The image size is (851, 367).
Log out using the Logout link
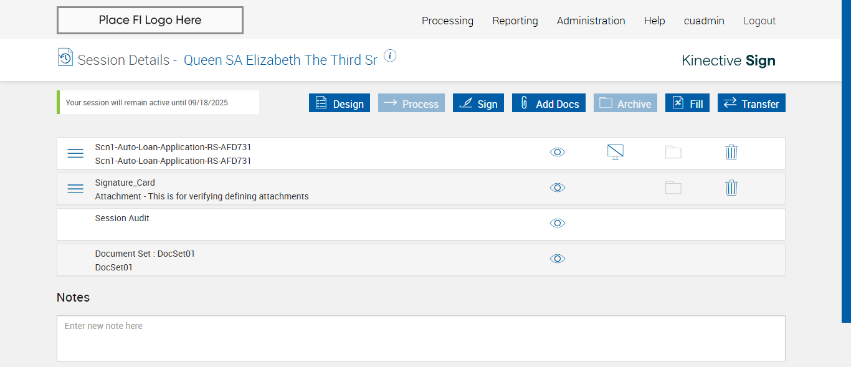click(759, 21)
